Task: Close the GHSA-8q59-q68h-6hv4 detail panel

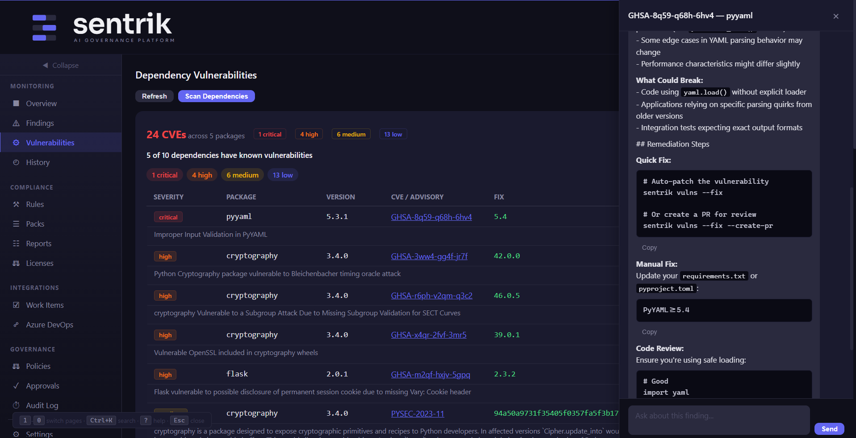Action: point(836,16)
